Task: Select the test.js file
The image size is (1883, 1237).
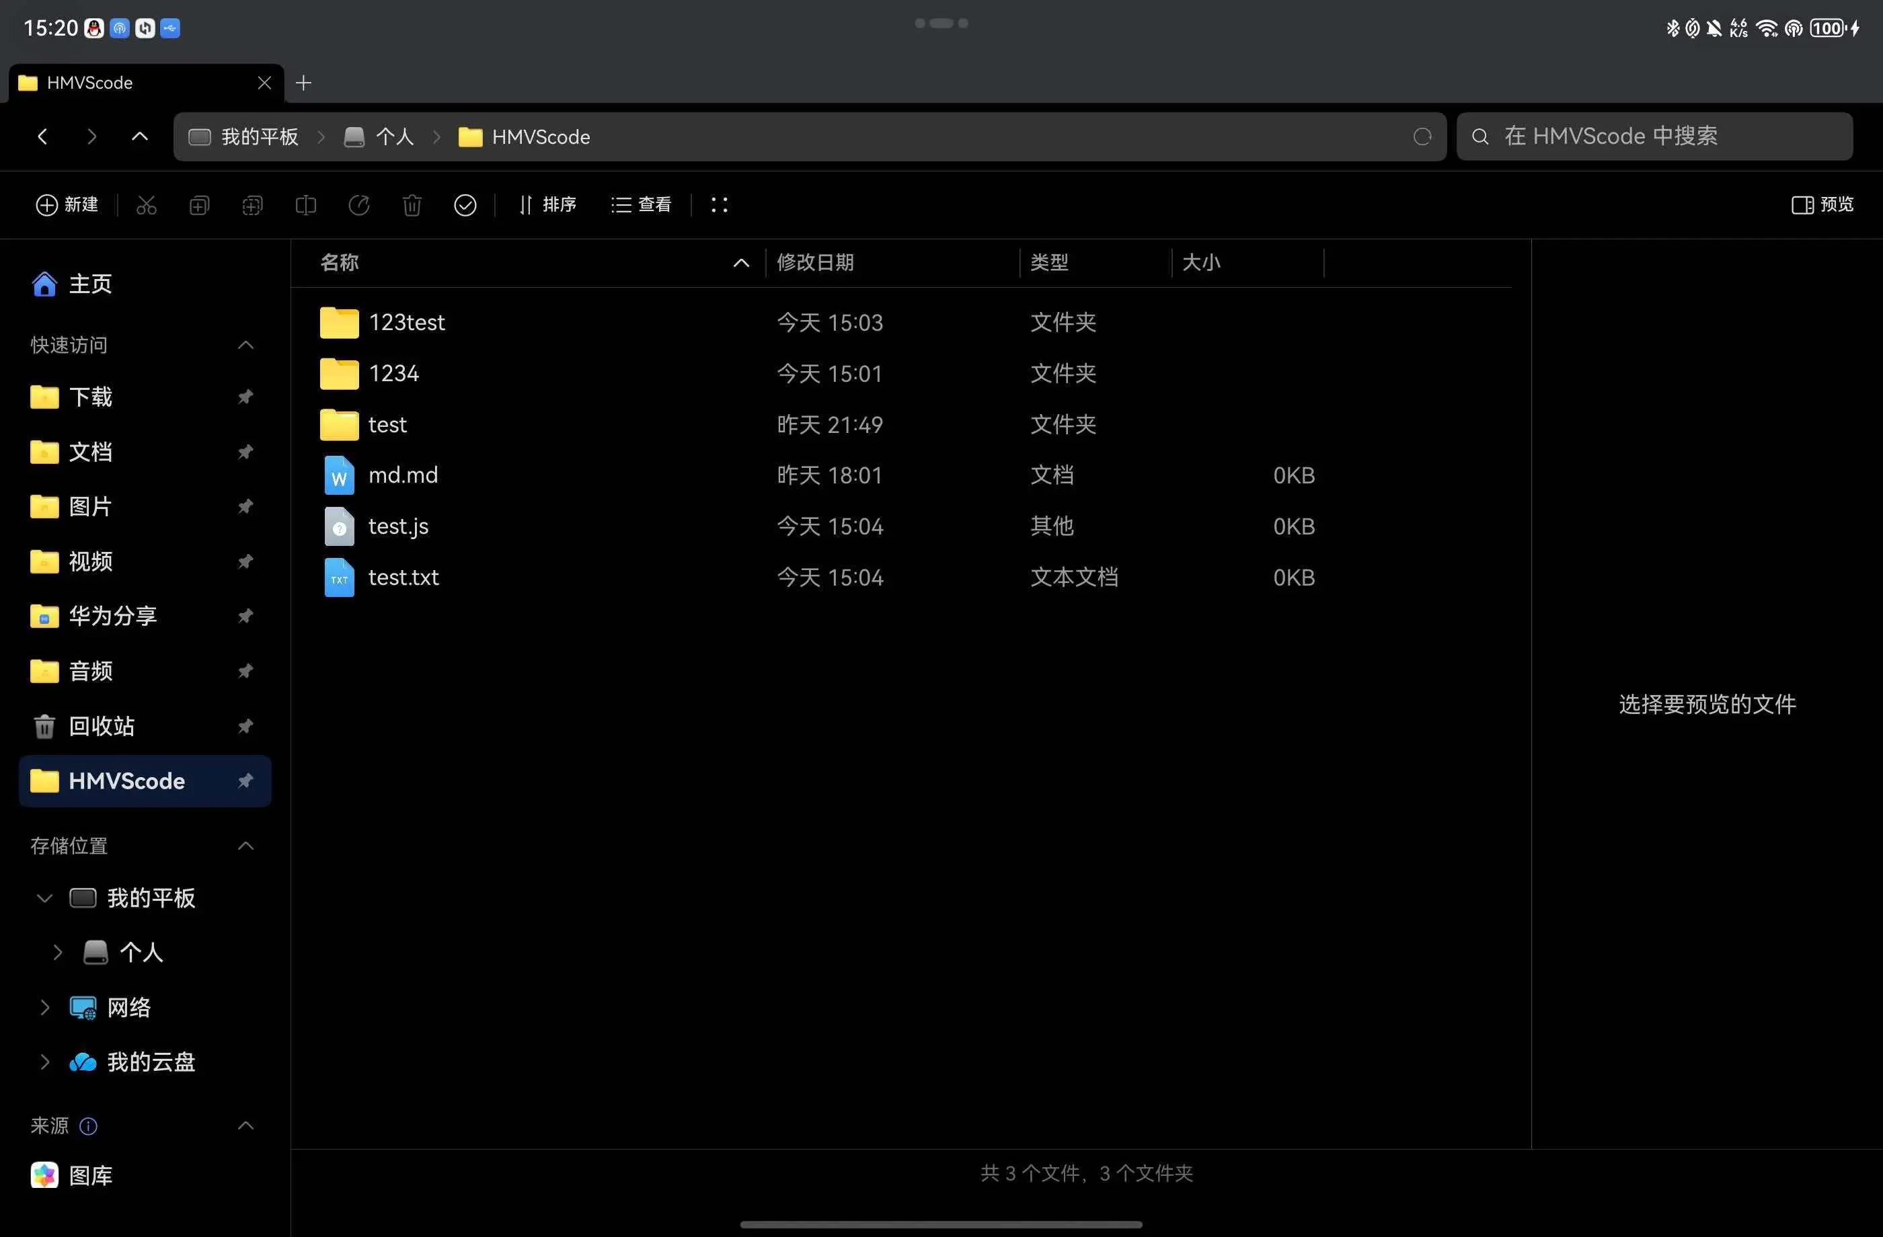Action: pos(398,526)
